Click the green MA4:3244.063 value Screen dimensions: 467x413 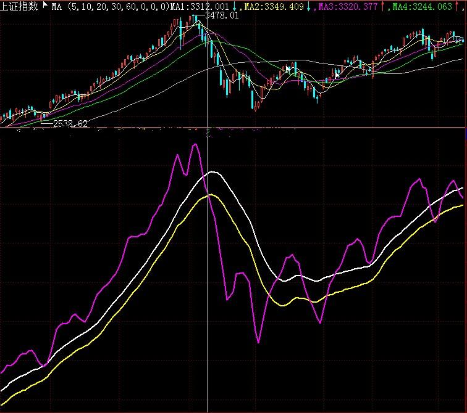[x=423, y=7]
